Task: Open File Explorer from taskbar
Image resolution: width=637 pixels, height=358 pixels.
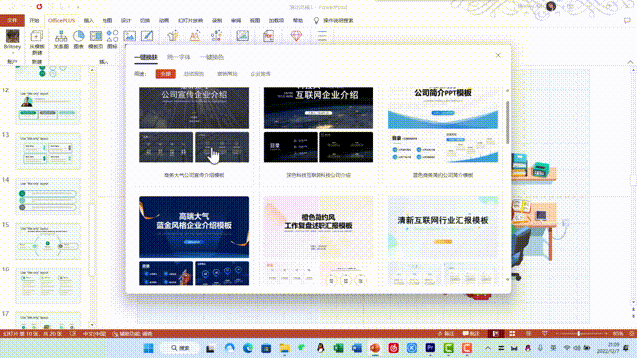Action: point(284,348)
